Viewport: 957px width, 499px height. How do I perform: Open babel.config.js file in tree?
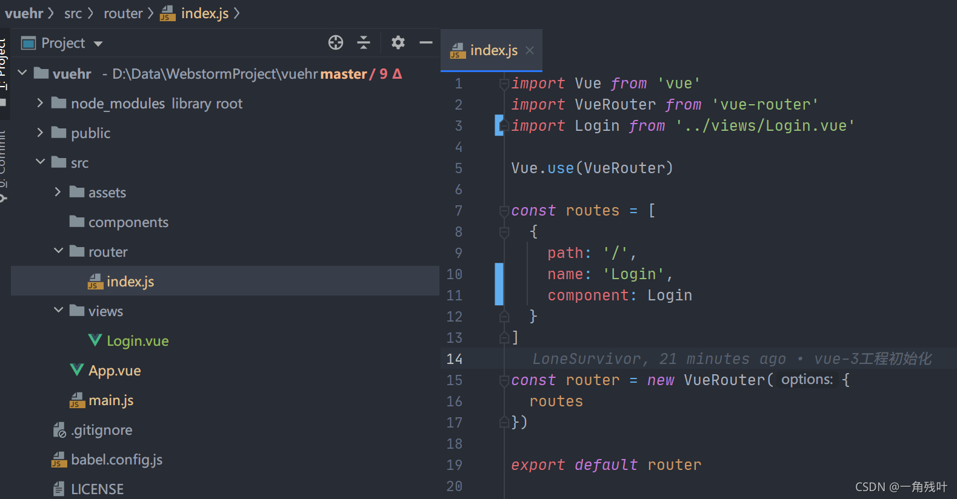tap(116, 460)
